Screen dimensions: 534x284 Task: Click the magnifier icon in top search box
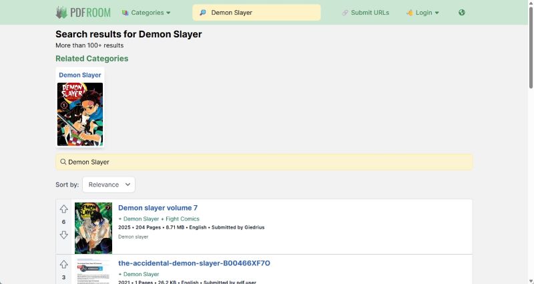tap(203, 13)
